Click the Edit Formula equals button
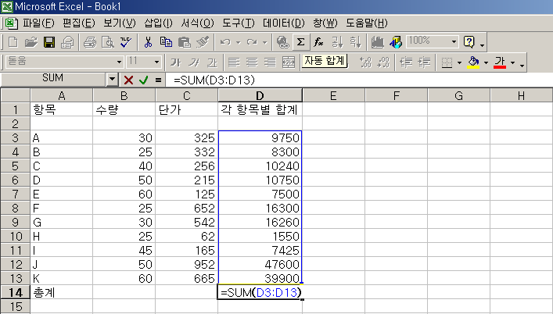The height and width of the screenshot is (314, 553). 158,80
